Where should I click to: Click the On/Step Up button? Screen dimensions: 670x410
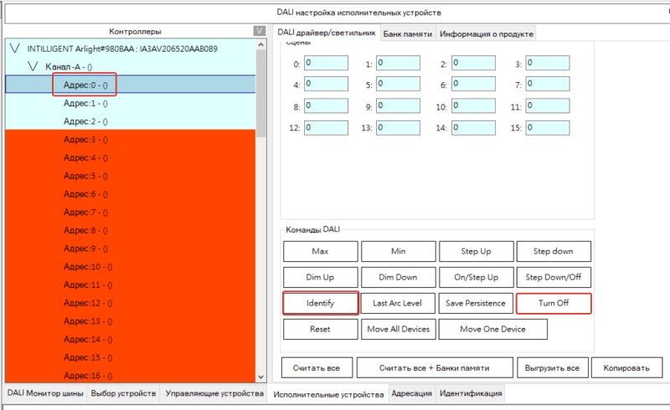476,277
